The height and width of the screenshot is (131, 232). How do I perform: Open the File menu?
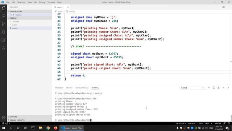point(8,2)
